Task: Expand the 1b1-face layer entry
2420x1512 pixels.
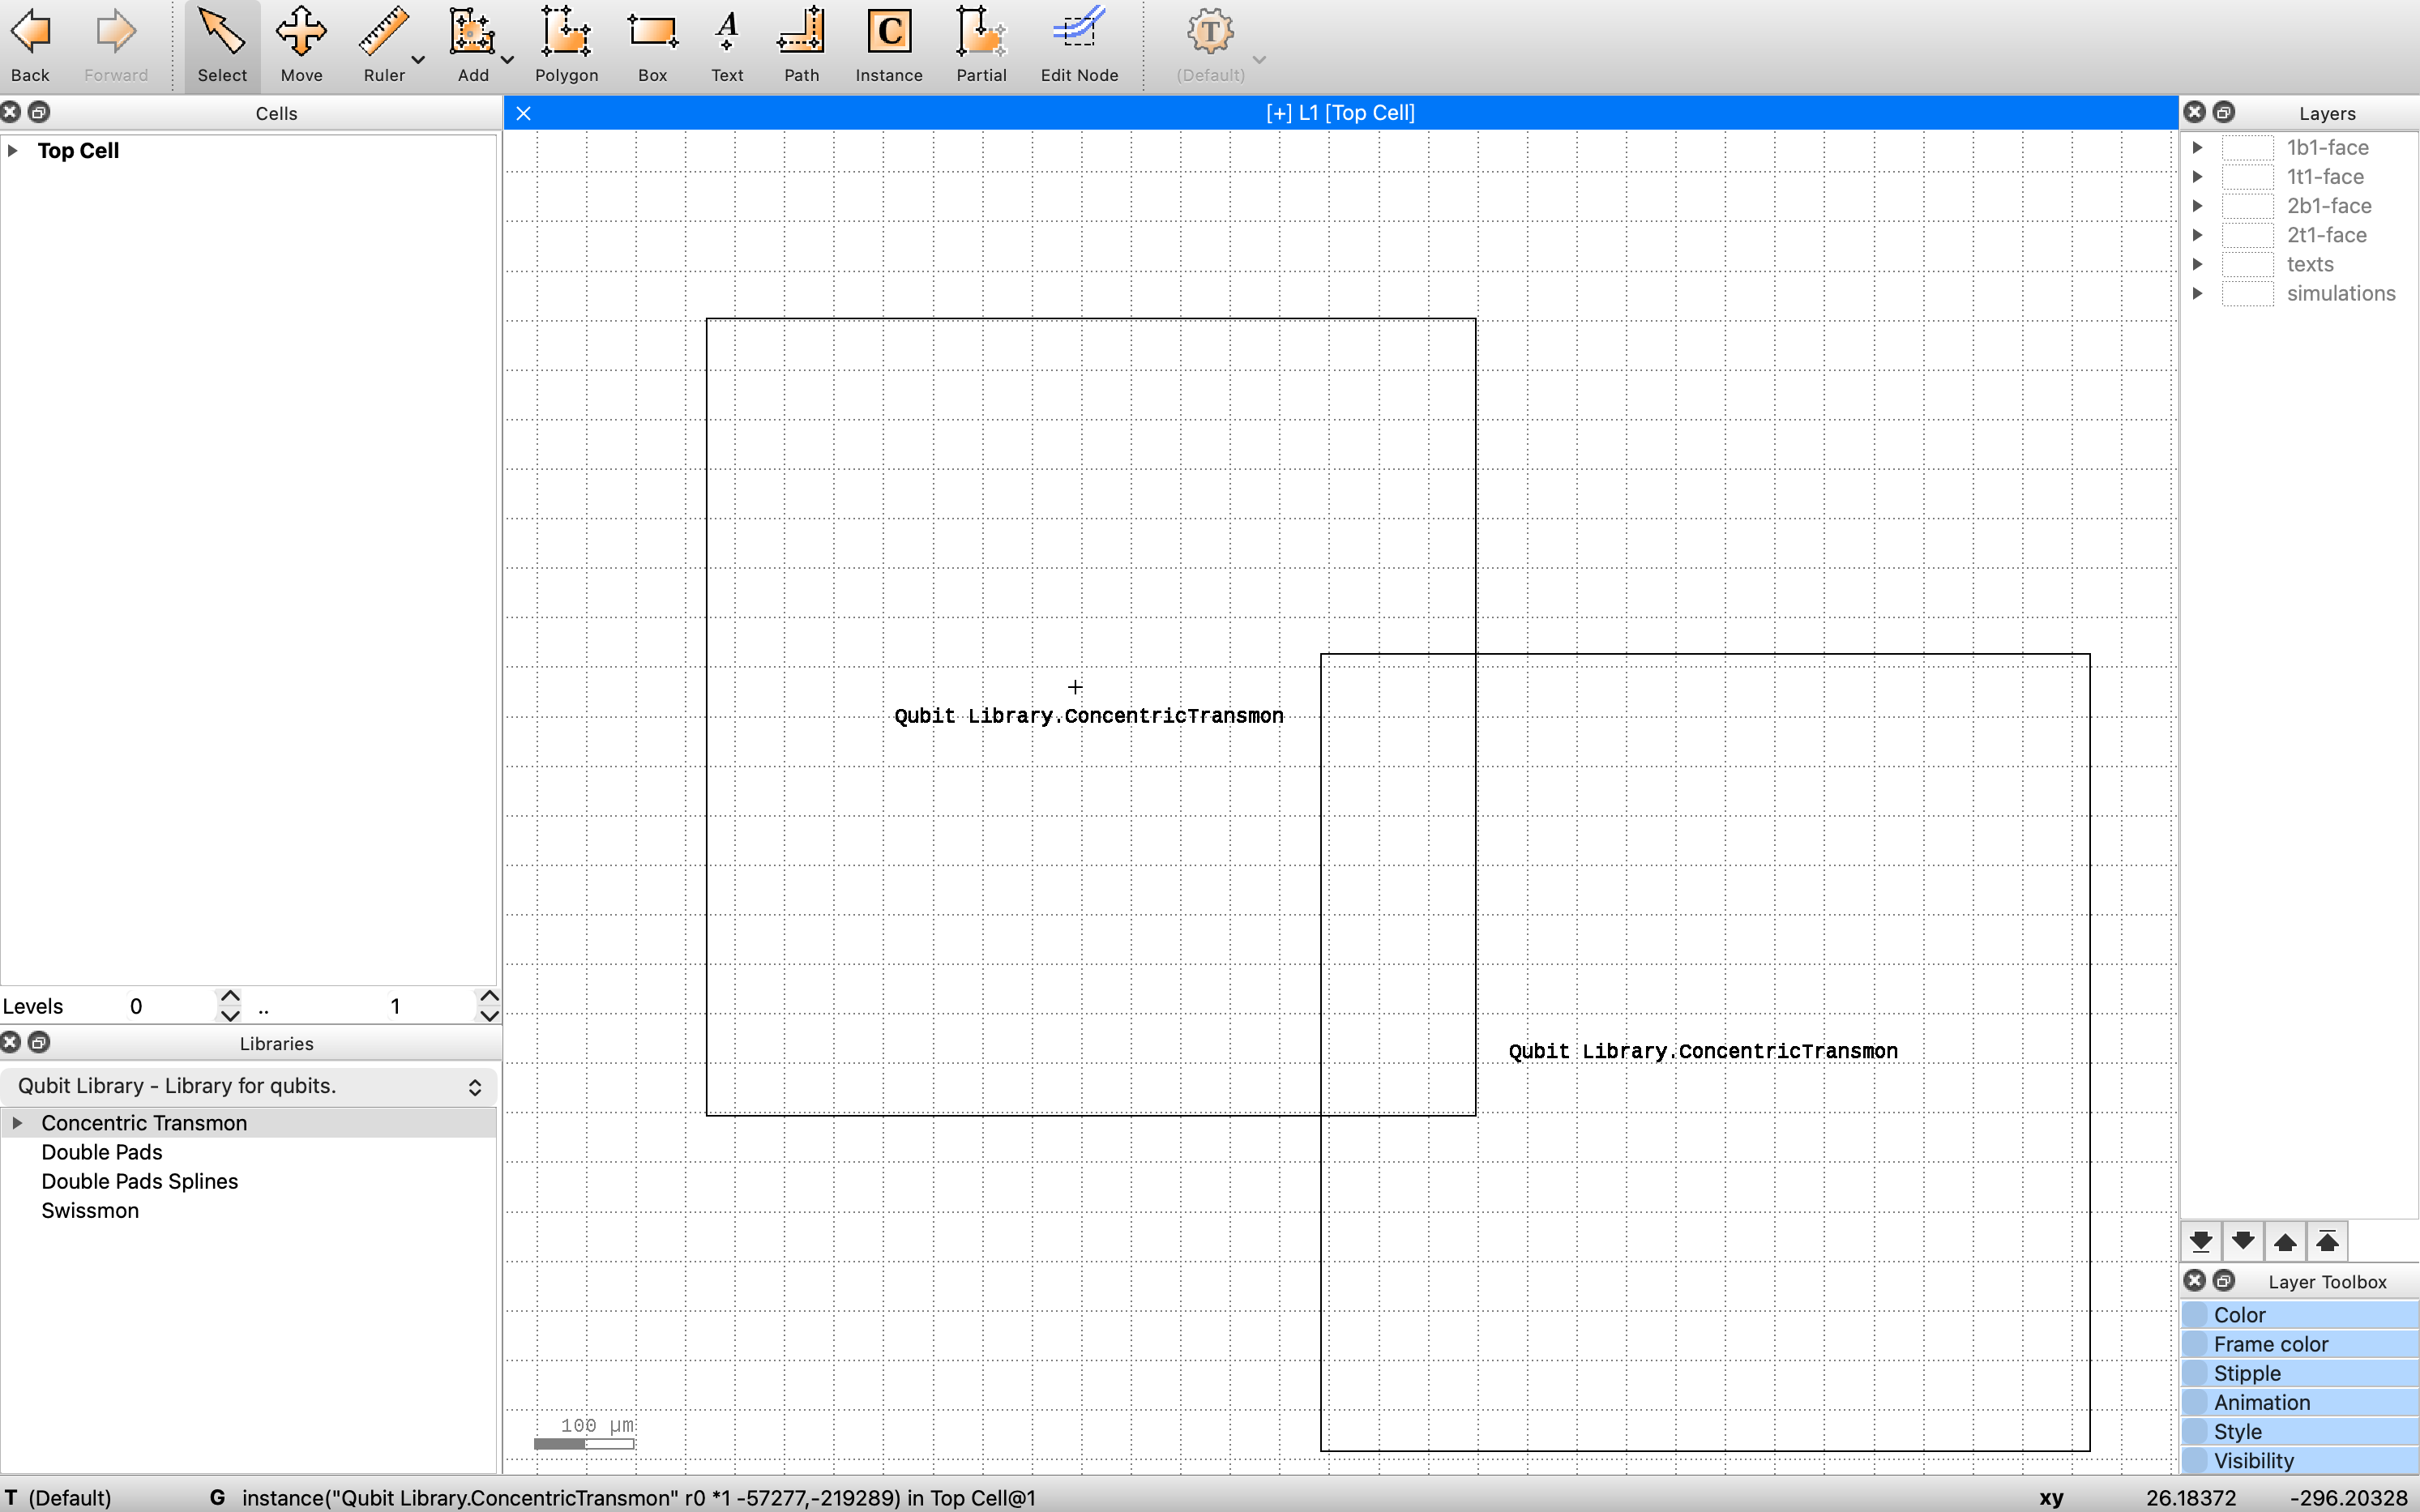Action: click(2197, 148)
